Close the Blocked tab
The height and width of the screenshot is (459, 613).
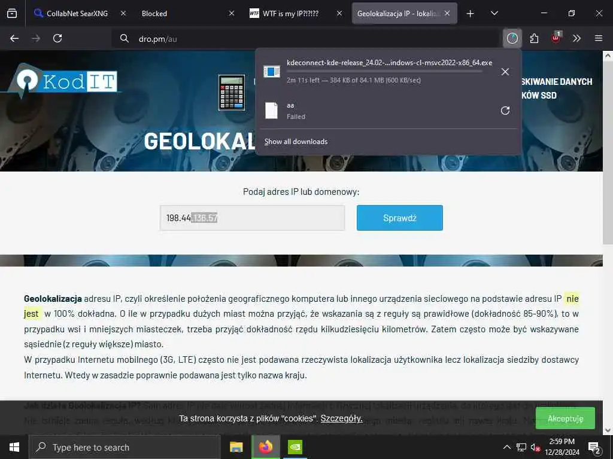coord(232,13)
